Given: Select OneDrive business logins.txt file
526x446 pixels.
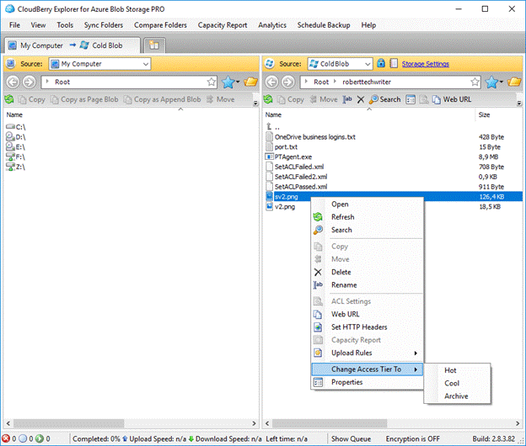Looking at the screenshot, I should (315, 137).
